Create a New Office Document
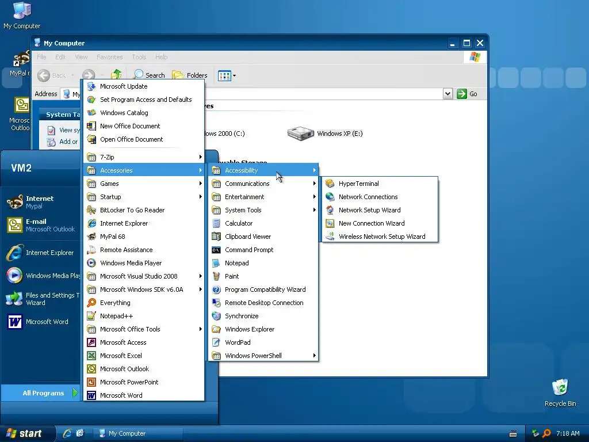Viewport: 589px width, 442px height. tap(144, 126)
